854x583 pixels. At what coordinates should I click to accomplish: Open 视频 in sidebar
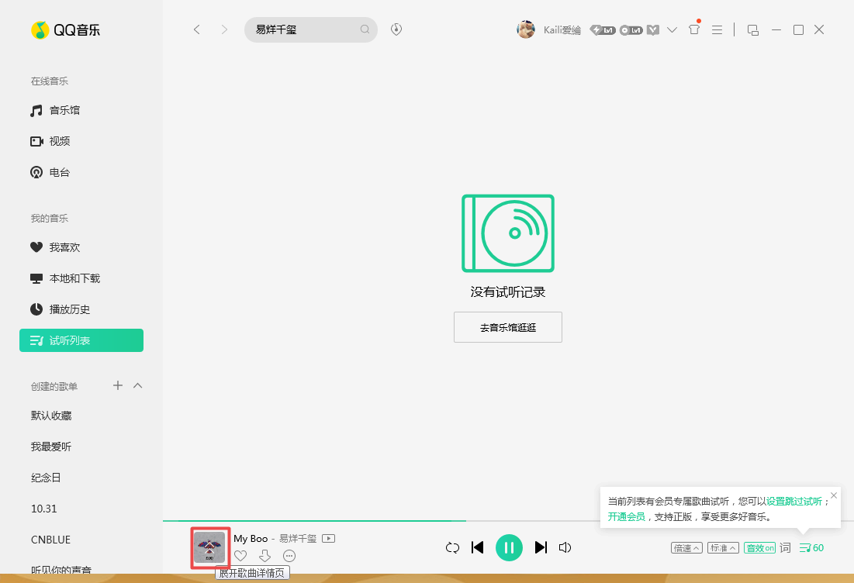(81, 142)
